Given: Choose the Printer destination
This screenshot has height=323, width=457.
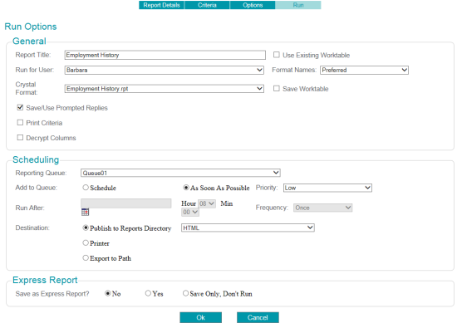Looking at the screenshot, I should coord(86,243).
